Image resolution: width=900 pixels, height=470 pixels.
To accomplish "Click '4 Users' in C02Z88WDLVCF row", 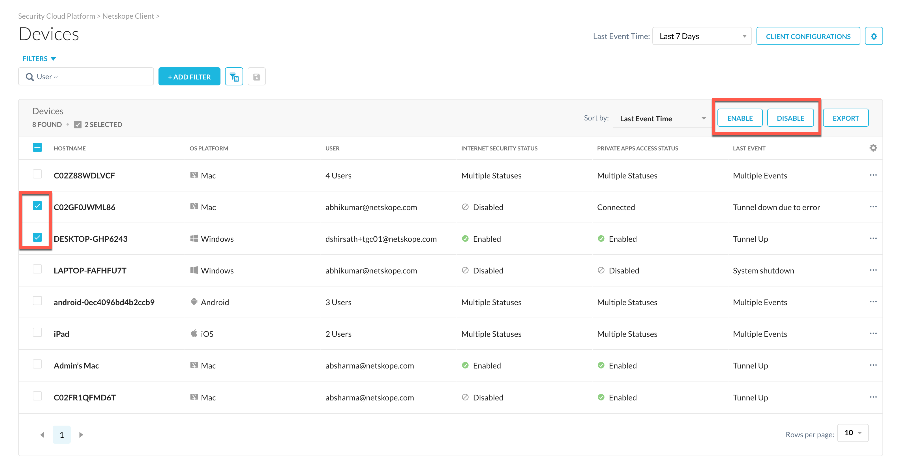I will pyautogui.click(x=338, y=176).
